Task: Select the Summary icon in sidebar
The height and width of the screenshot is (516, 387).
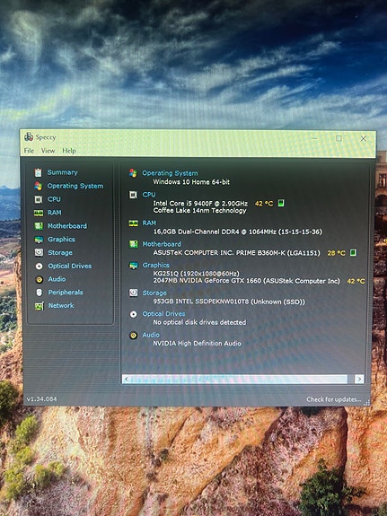Action: 39,172
